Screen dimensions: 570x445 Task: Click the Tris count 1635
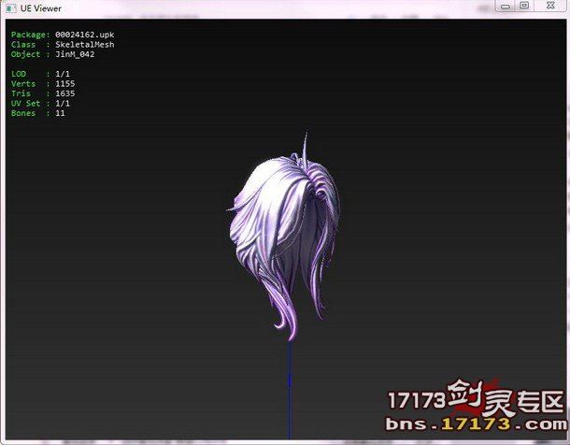coord(65,93)
